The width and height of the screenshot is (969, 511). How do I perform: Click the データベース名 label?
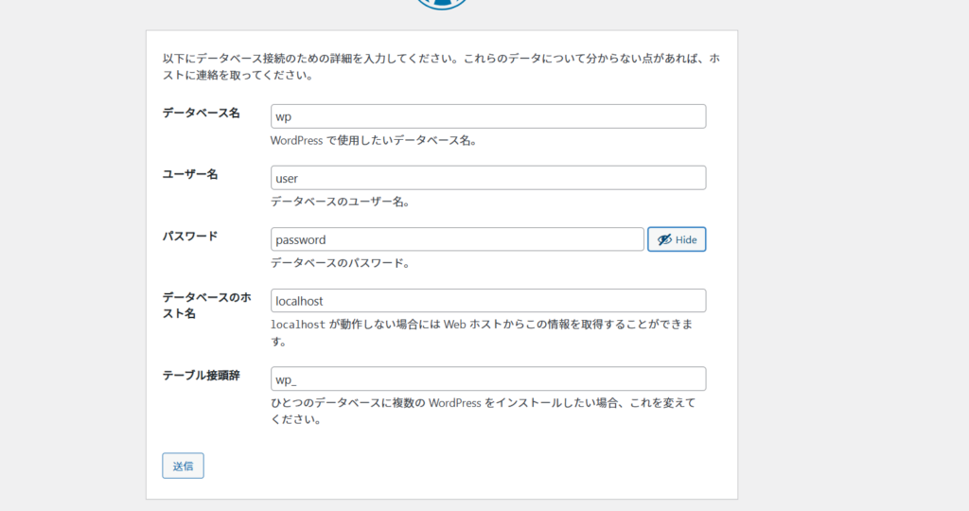coord(201,113)
